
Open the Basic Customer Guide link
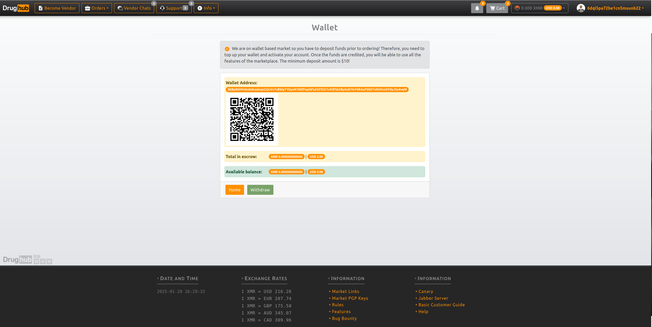point(441,305)
